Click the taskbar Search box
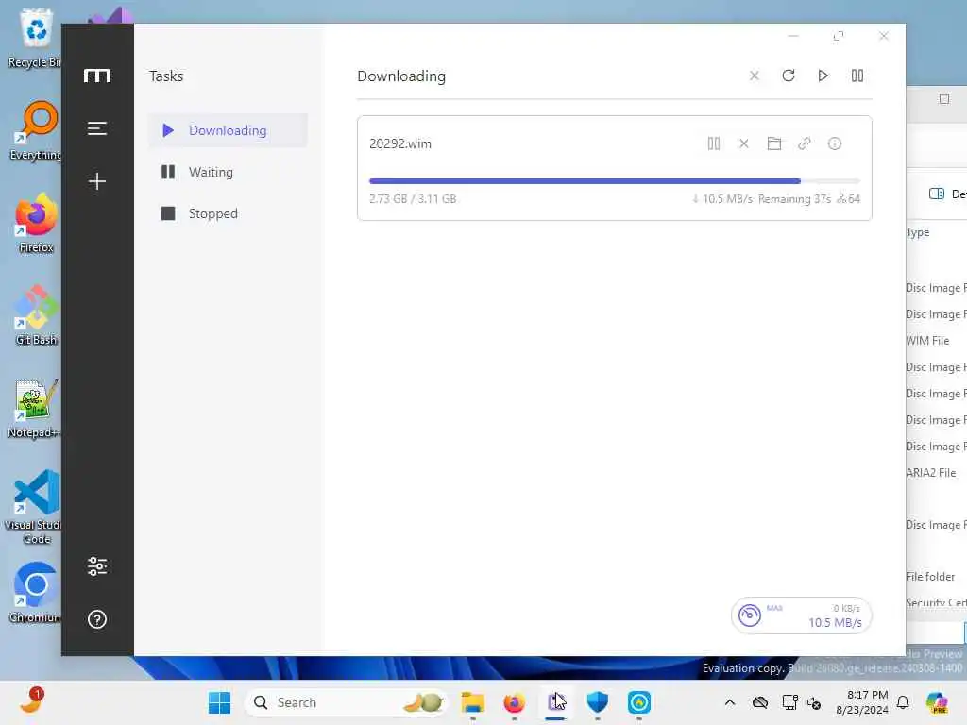 346,702
